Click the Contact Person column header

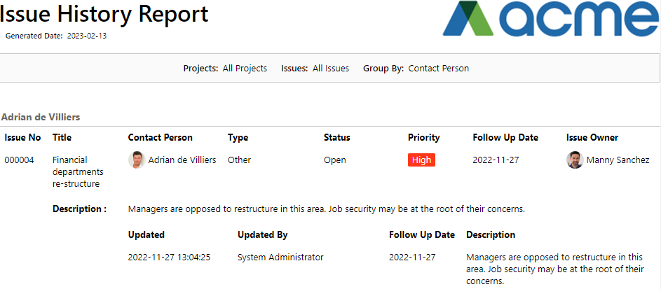(161, 138)
